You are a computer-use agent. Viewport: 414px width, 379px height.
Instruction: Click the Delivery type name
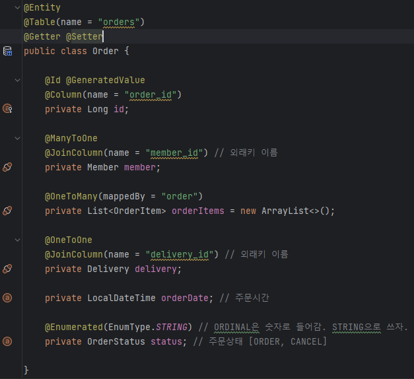108,269
